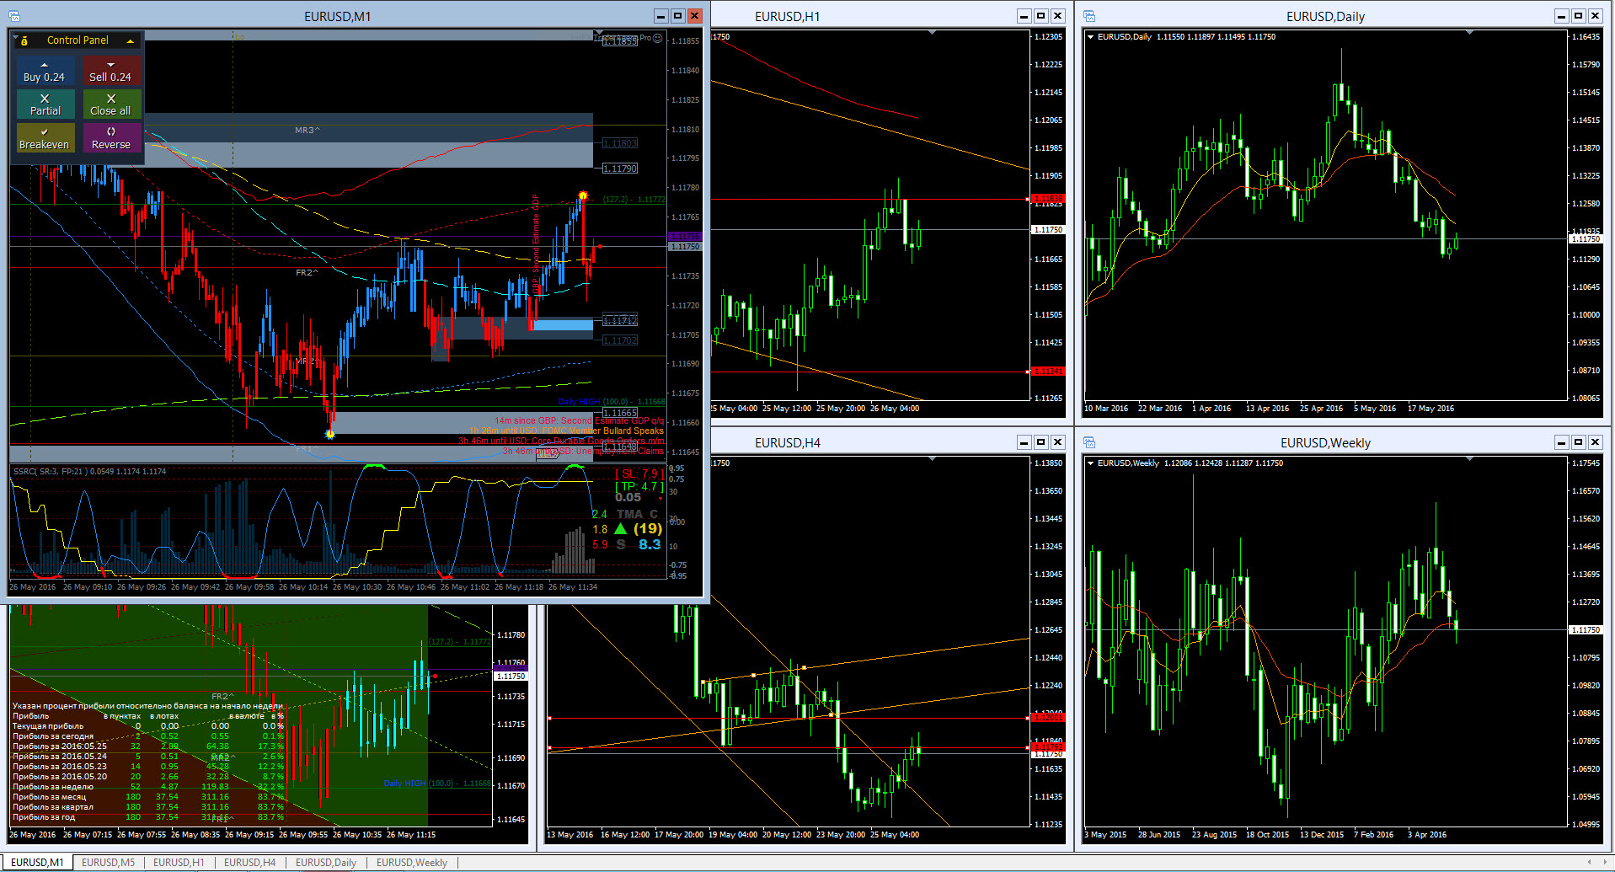Click the smiley face icon beside TradeAssist Pro
The height and width of the screenshot is (872, 1615).
coord(658,38)
